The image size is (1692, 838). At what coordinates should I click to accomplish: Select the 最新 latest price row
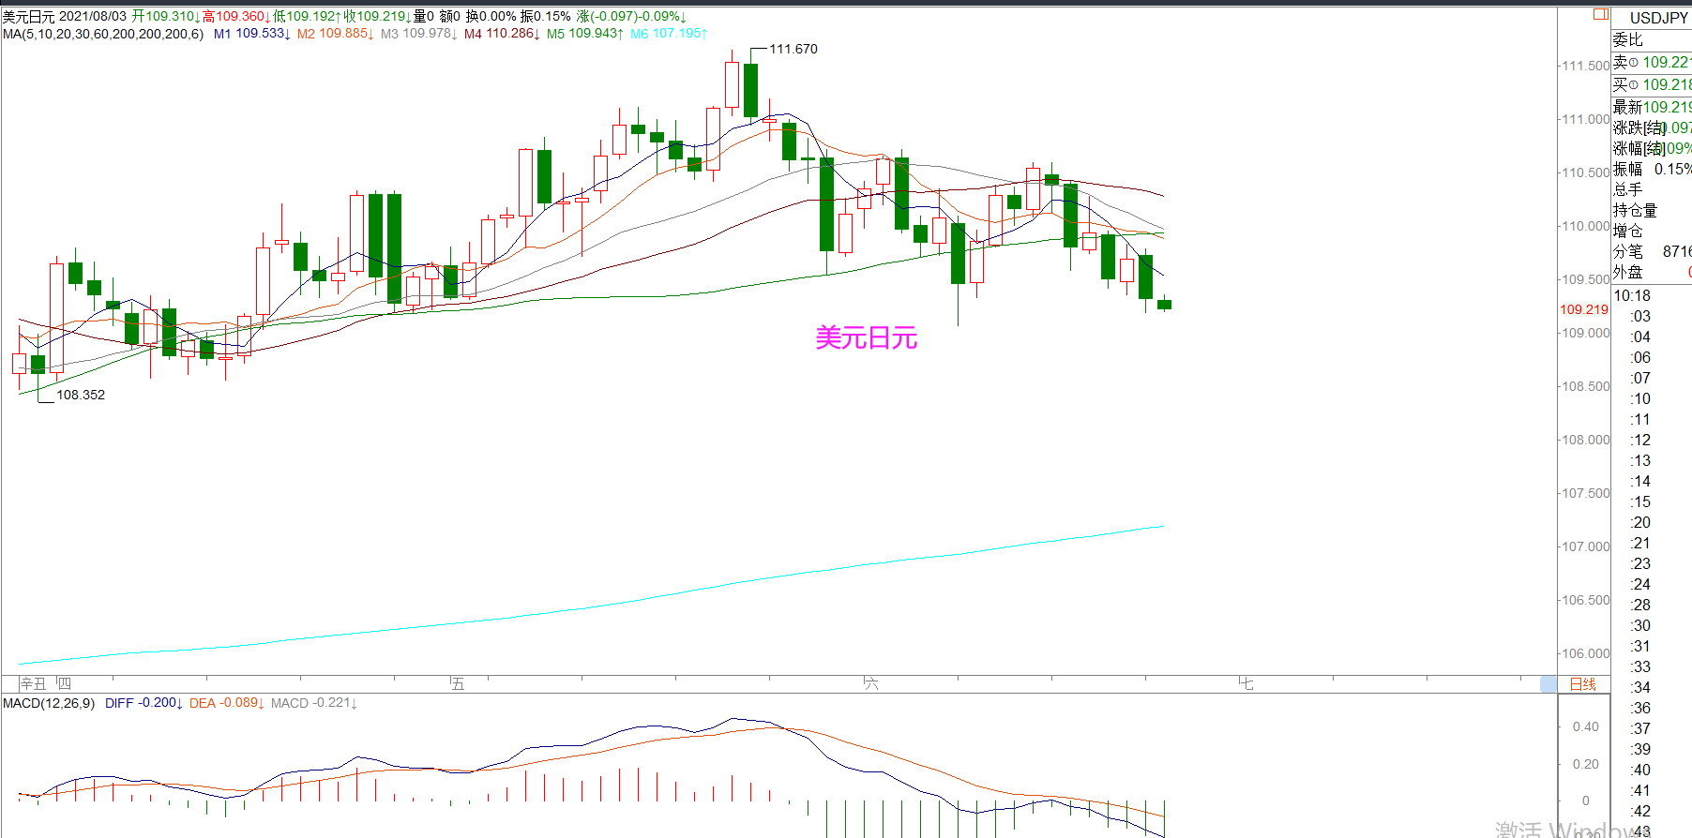pyautogui.click(x=1652, y=107)
